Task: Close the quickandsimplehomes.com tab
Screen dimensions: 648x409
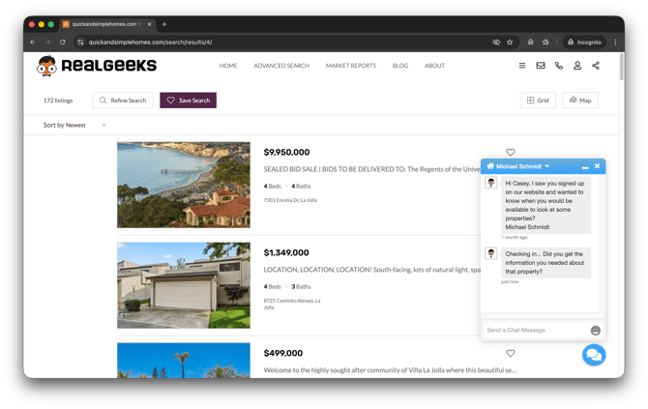Action: point(149,24)
